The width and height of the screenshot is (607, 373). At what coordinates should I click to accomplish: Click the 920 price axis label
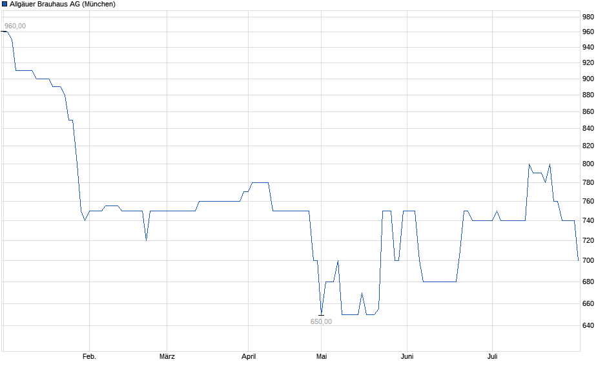[x=588, y=62]
